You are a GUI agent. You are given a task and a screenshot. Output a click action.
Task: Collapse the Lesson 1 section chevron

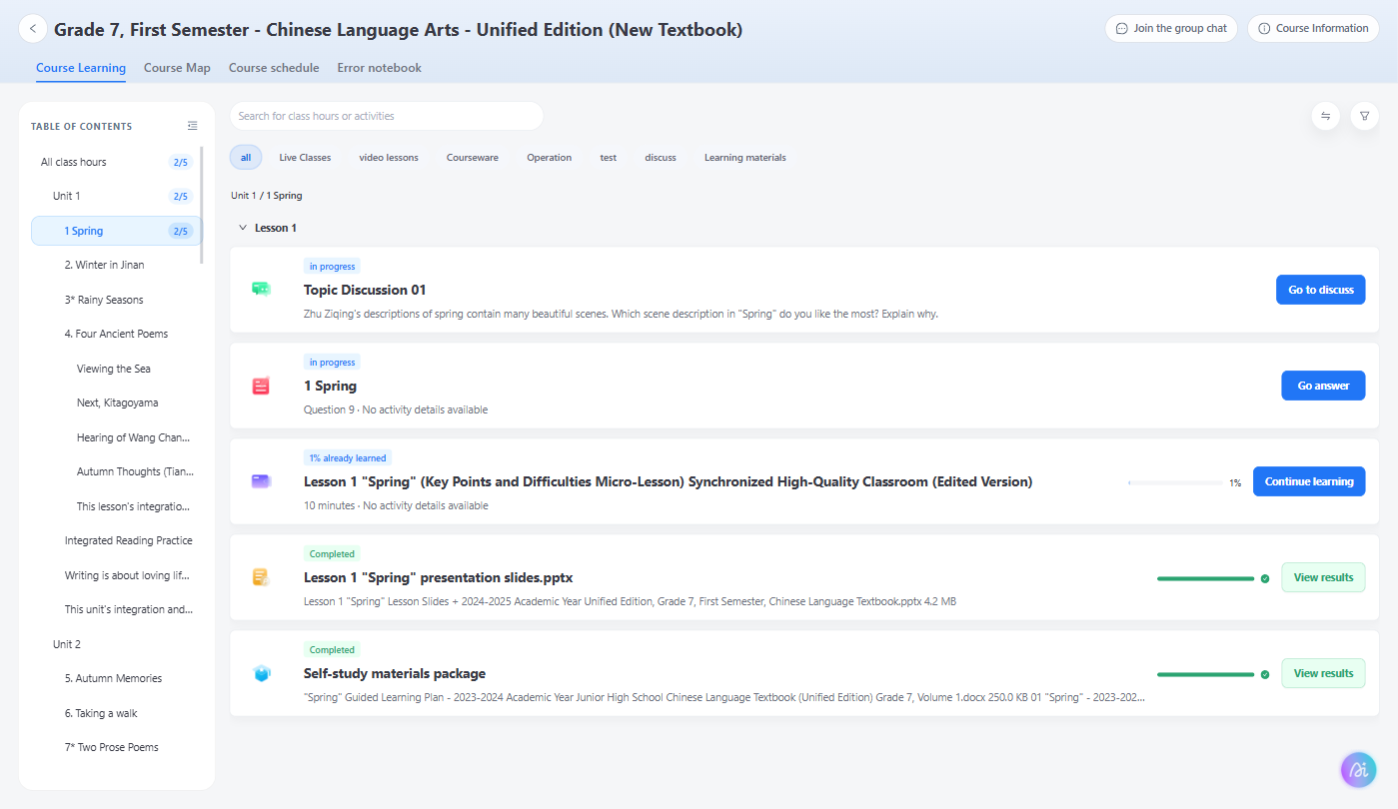click(x=242, y=228)
